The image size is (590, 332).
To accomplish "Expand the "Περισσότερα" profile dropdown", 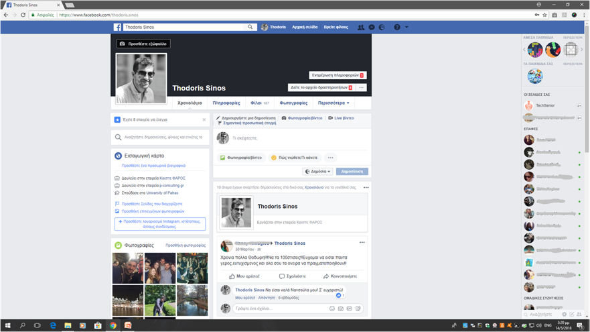I will click(334, 103).
